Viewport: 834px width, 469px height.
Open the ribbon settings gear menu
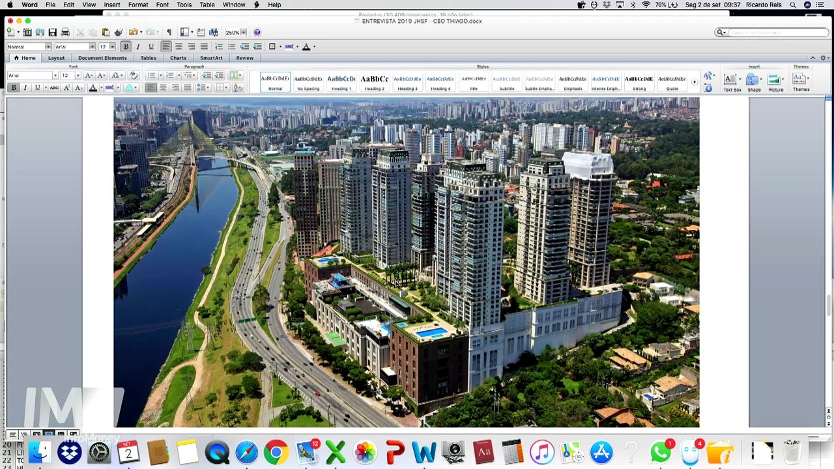(823, 58)
